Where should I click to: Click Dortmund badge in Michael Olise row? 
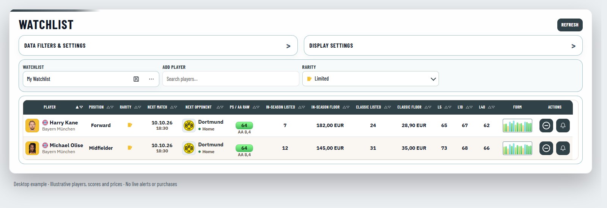click(x=189, y=148)
